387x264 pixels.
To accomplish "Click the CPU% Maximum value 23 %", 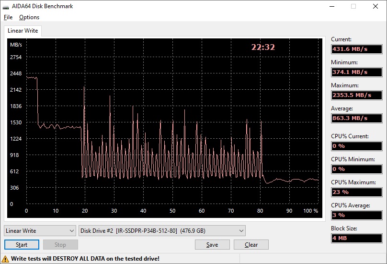I will 357,192.
